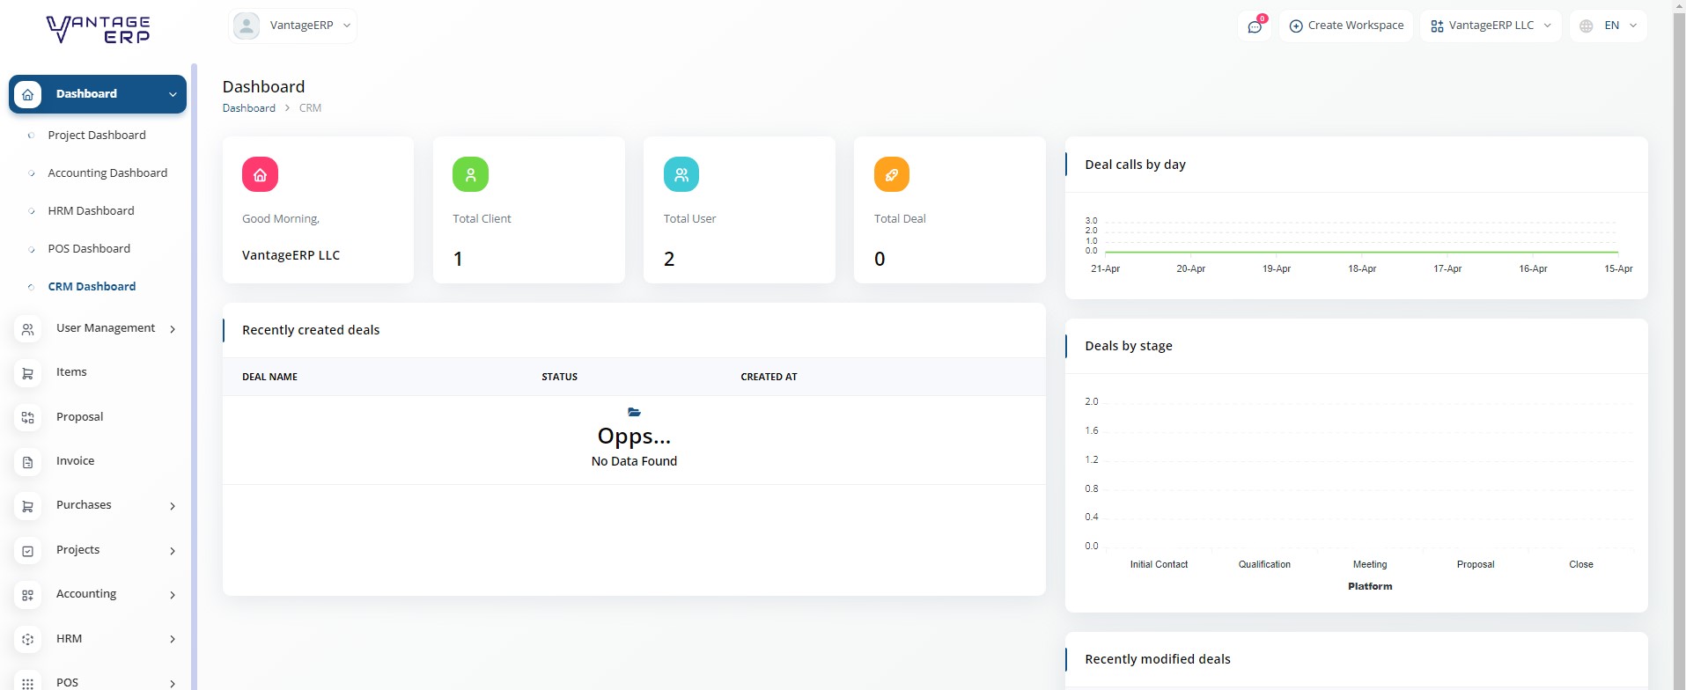
Task: Expand the Accounting submenu arrow
Action: pos(173,595)
